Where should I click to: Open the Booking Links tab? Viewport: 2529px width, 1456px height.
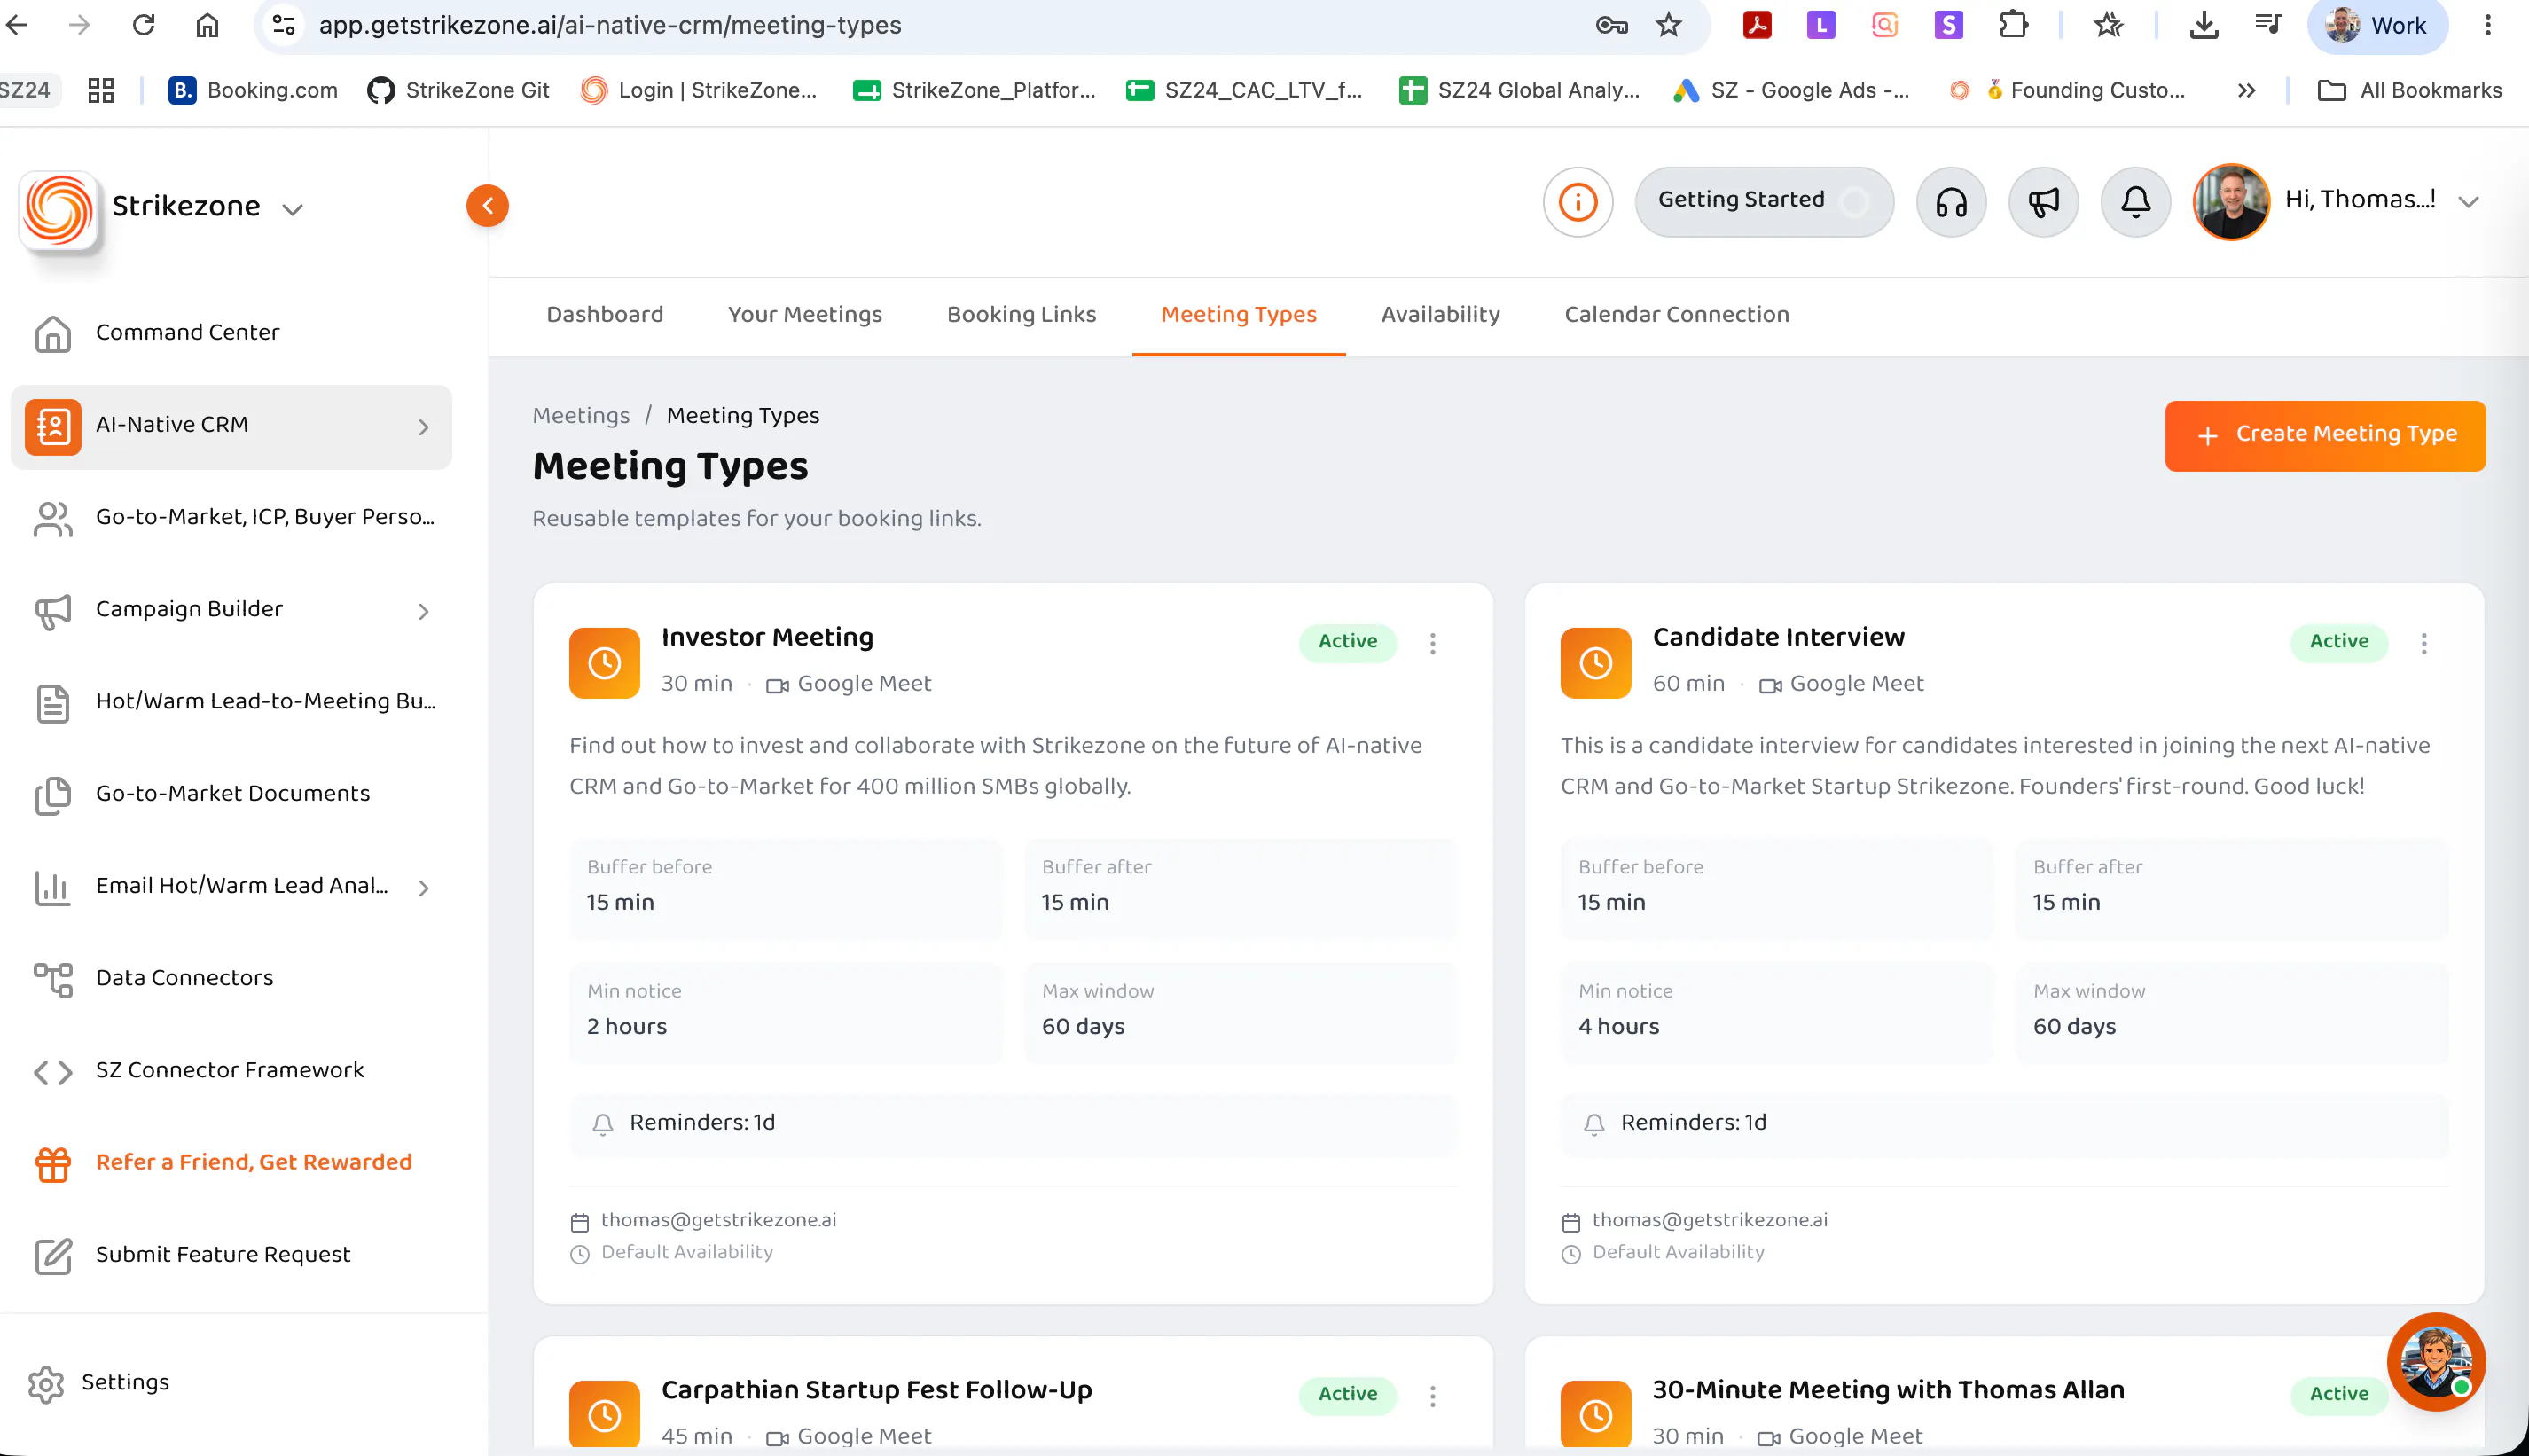[x=1021, y=315]
